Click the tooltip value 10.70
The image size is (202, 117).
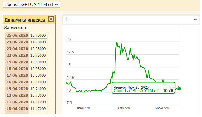click(x=168, y=91)
